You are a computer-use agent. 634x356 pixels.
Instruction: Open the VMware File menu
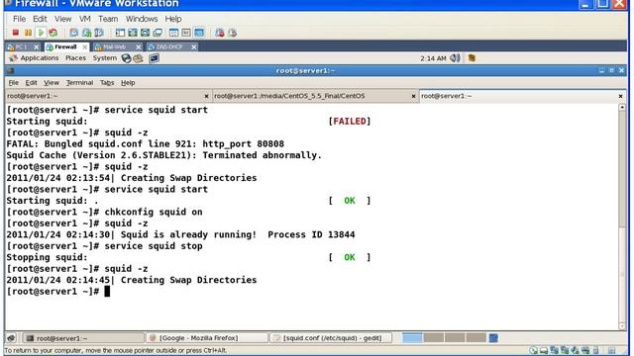click(x=19, y=19)
